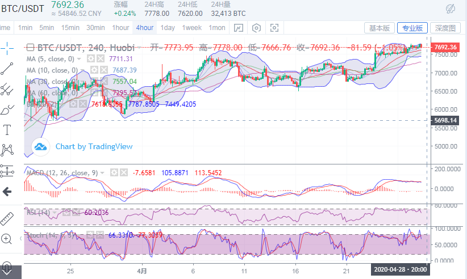The height and width of the screenshot is (279, 467).
Task: Switch to the 30min timeframe
Action: (95, 28)
